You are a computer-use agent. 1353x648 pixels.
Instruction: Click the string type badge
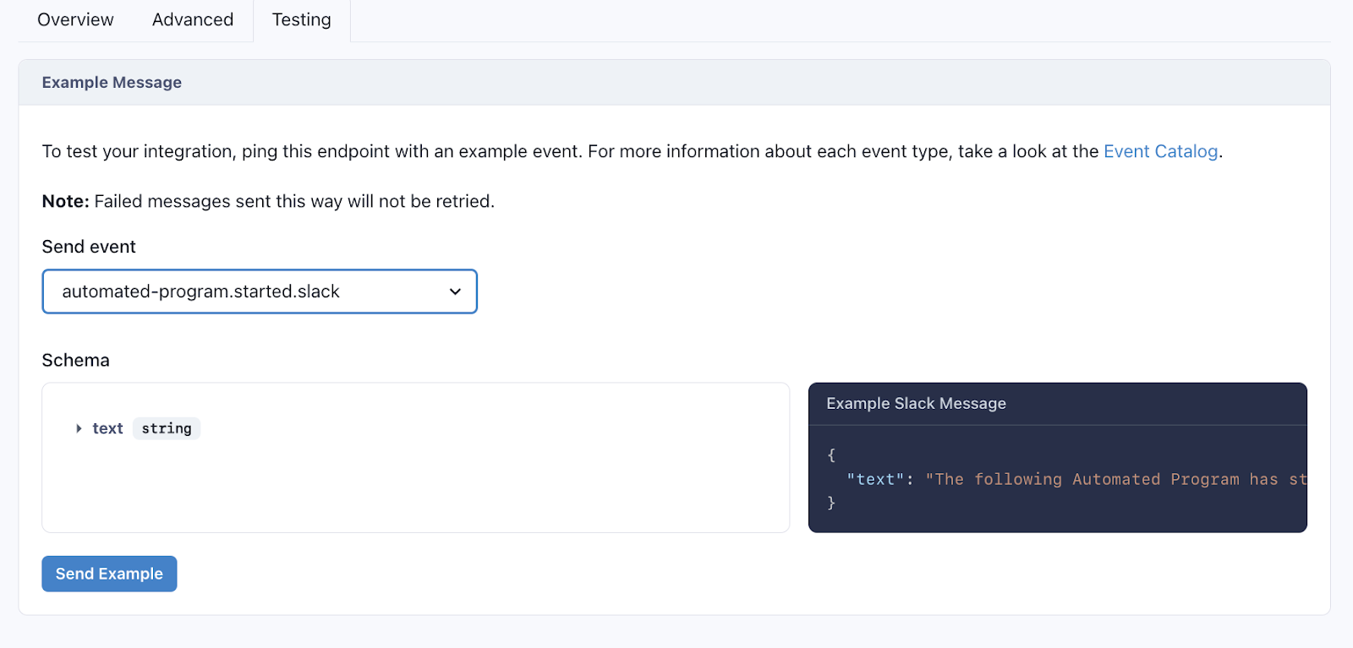click(167, 428)
